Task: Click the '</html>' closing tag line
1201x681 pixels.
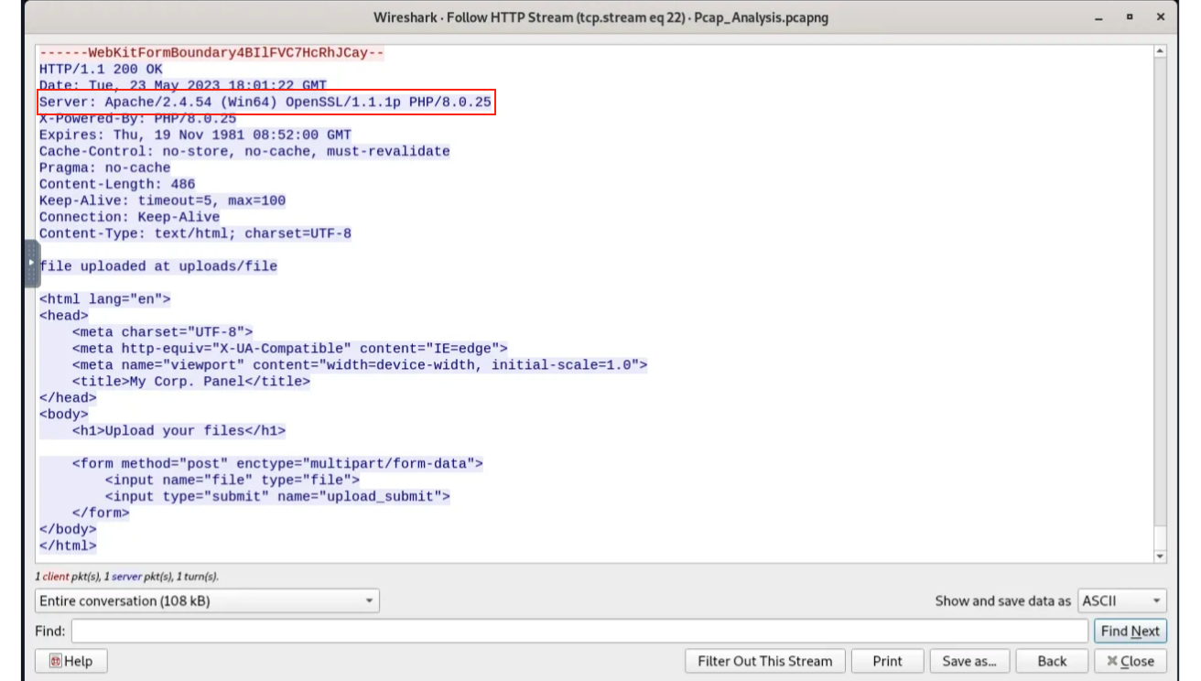Action: [x=68, y=546]
